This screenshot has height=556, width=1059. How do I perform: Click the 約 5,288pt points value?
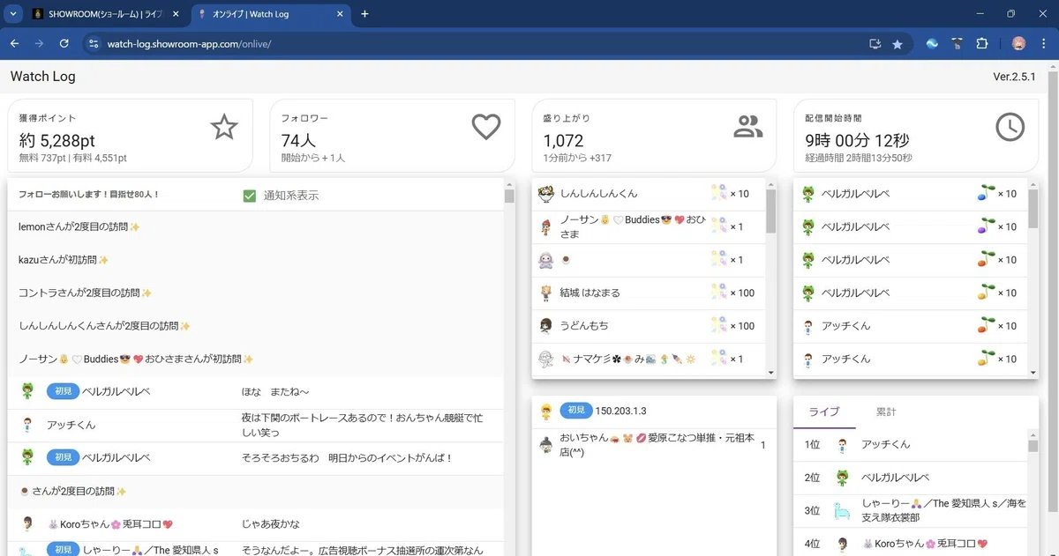click(57, 140)
